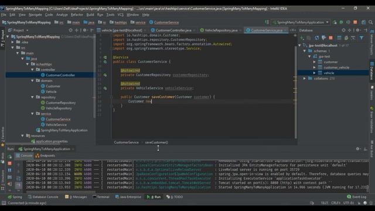This screenshot has height=211, width=375.
Task: Click saveCustomer() in the editor breadcrumb
Action: [x=156, y=142]
